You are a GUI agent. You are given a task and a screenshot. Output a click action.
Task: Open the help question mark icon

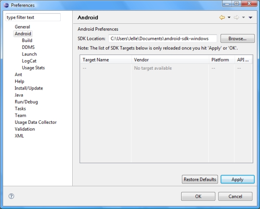[12, 196]
